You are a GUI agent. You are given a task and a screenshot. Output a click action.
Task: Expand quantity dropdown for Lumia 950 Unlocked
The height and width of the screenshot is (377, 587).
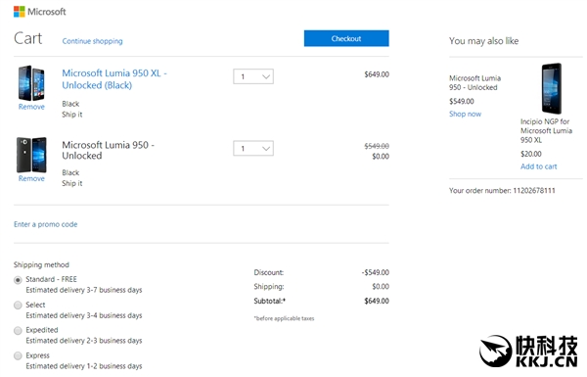pos(253,148)
